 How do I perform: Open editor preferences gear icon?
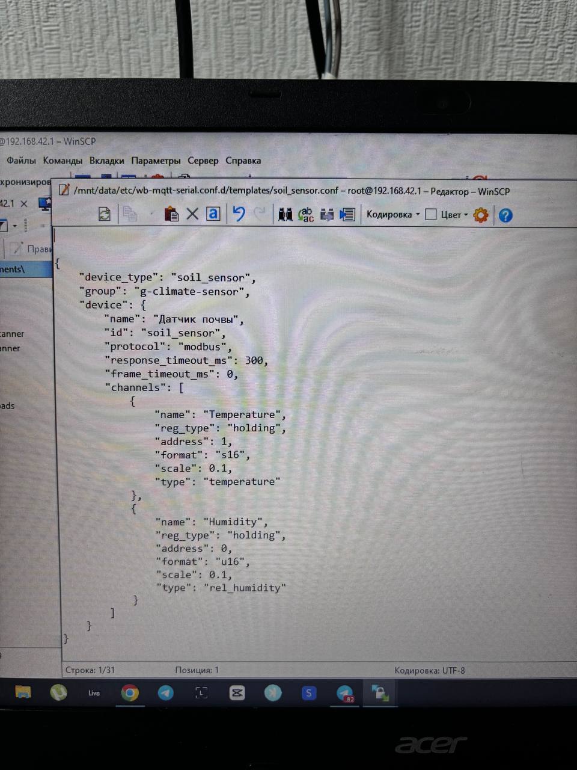click(x=481, y=215)
